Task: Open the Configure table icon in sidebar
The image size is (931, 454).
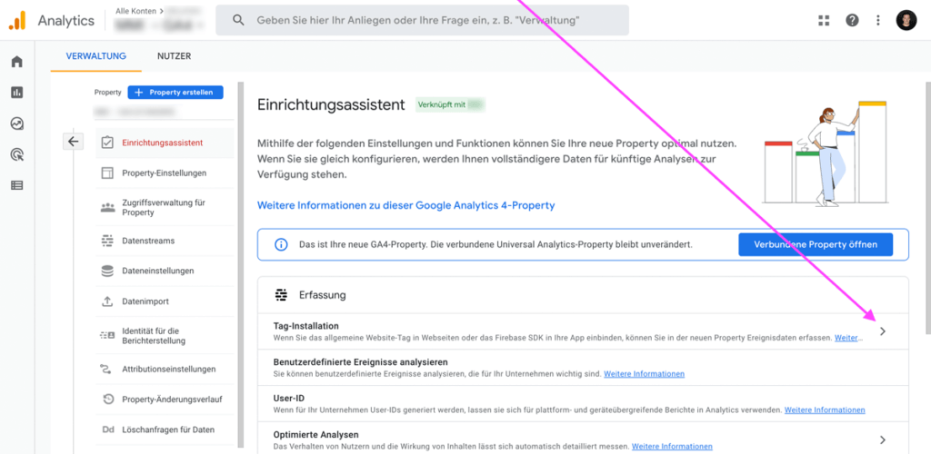Action: click(16, 185)
